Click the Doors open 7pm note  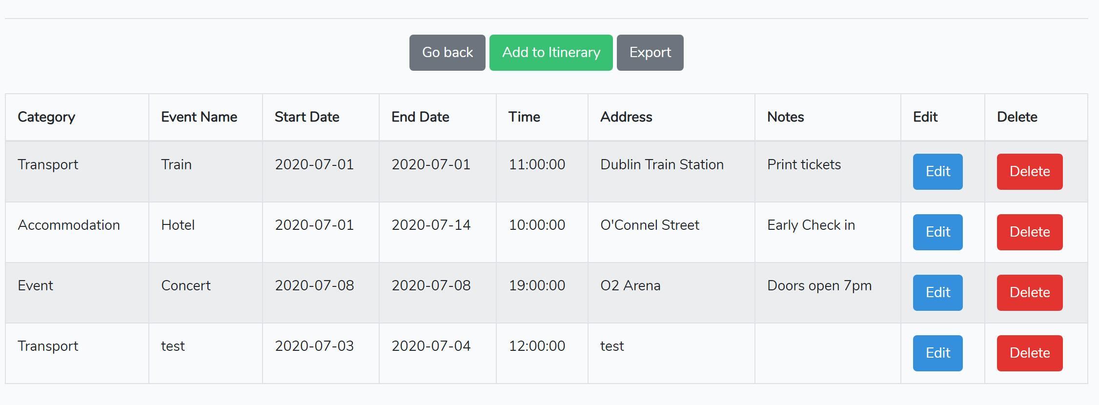coord(819,286)
